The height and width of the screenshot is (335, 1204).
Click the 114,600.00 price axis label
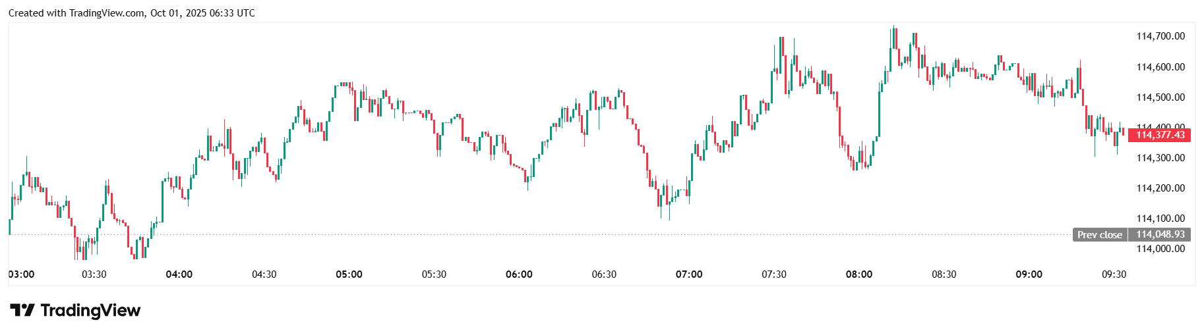coord(1160,67)
